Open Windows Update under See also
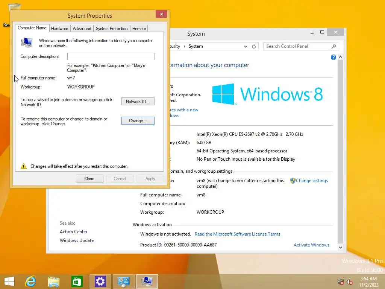This screenshot has height=289, width=385. coord(77,240)
